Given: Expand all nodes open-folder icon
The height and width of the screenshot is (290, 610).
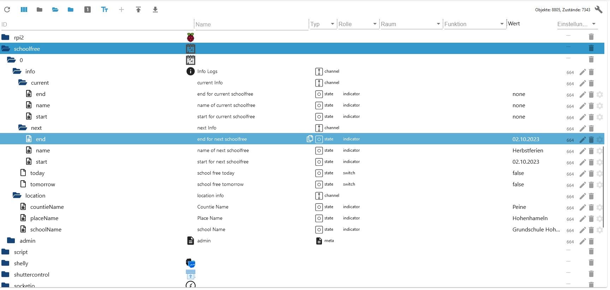Looking at the screenshot, I should pos(55,10).
